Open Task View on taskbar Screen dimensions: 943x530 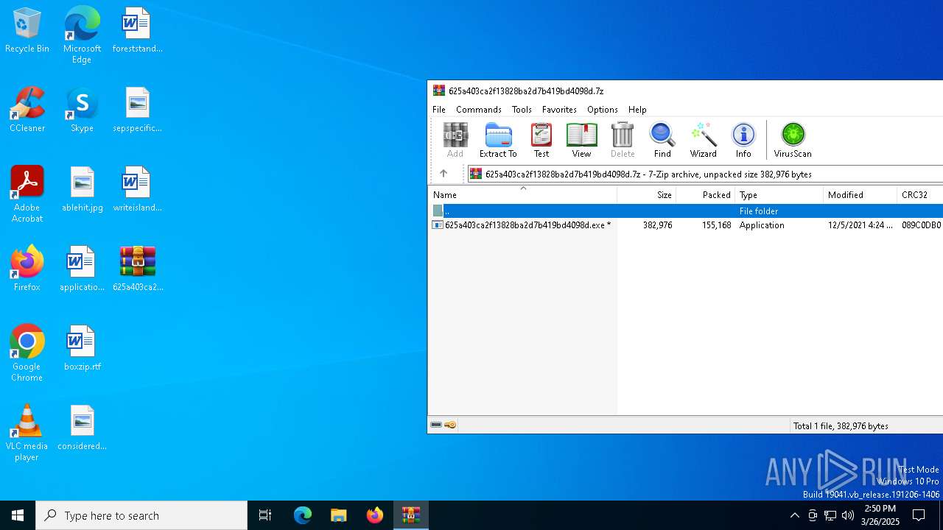[x=265, y=515]
